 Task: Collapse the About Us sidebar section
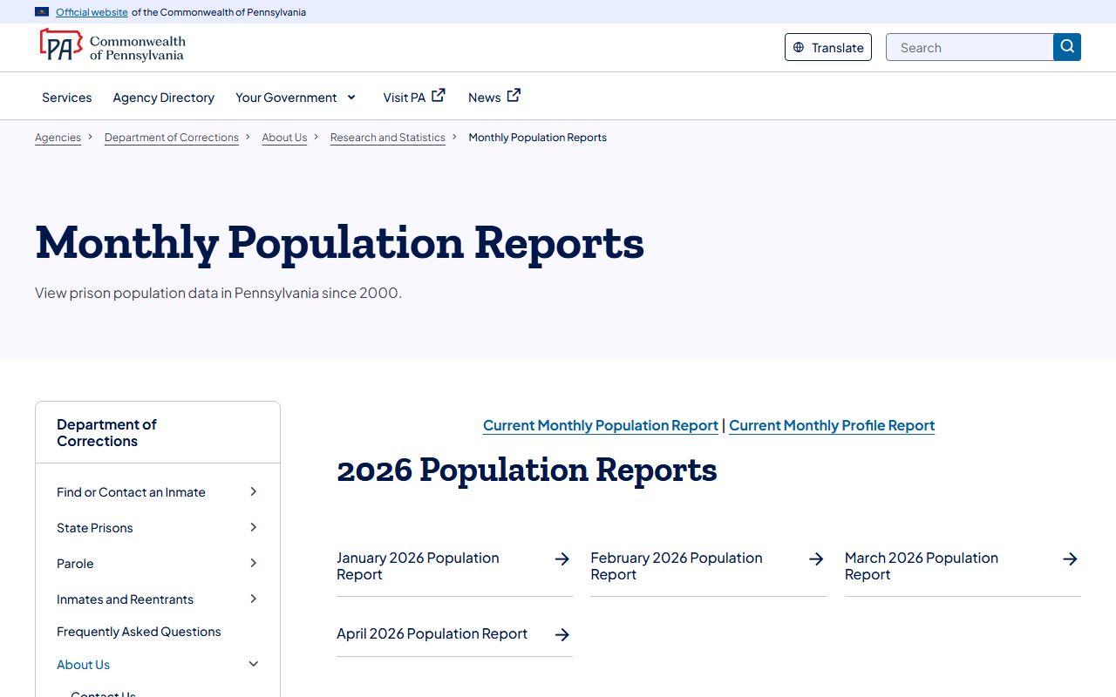[x=254, y=665]
